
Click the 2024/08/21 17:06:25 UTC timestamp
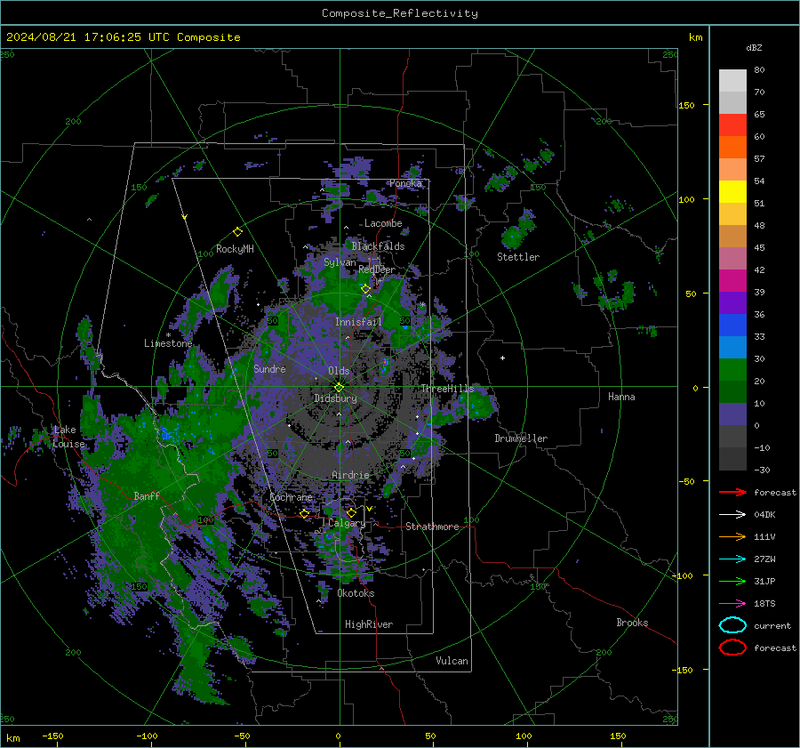[123, 37]
